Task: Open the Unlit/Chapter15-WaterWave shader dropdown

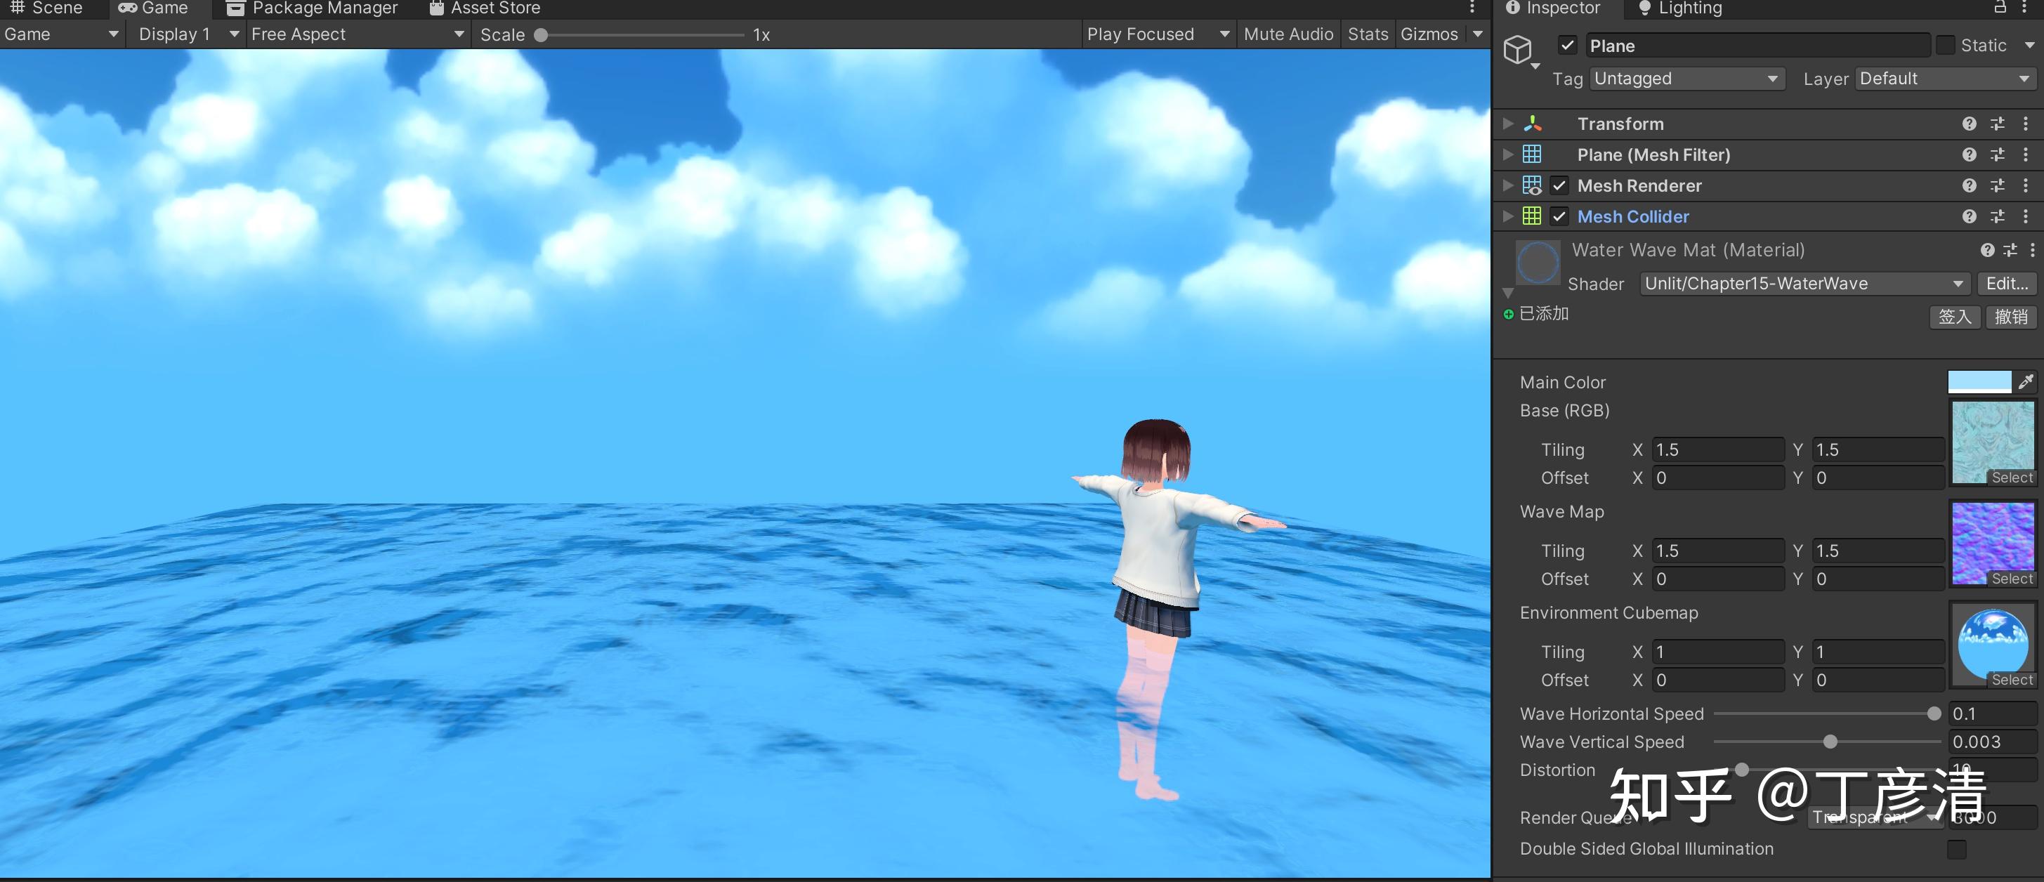Action: [1804, 283]
